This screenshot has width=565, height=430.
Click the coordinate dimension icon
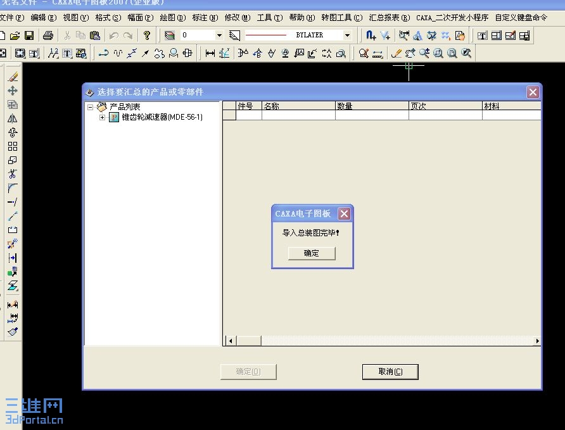pyautogui.click(x=224, y=54)
